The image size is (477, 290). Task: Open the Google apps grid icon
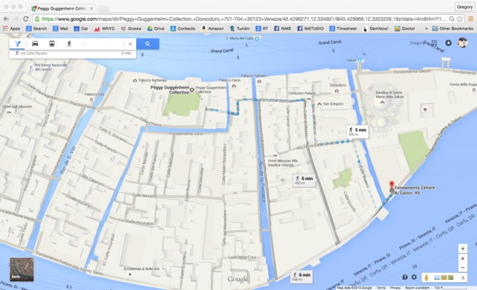pyautogui.click(x=434, y=42)
